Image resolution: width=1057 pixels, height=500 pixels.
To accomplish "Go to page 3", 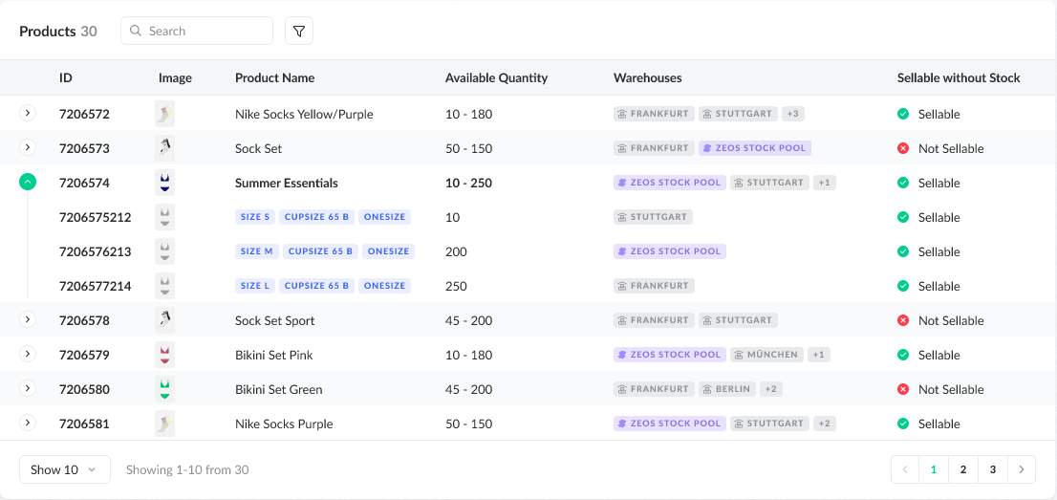I will [x=992, y=469].
